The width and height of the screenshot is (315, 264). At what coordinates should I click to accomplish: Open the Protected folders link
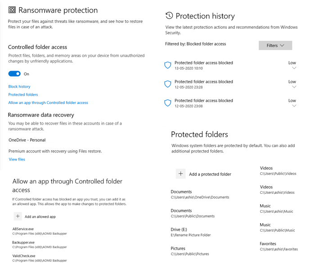(x=23, y=94)
